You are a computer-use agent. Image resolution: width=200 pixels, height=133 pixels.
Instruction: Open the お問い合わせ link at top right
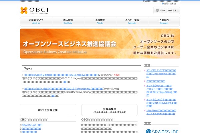[169, 4]
